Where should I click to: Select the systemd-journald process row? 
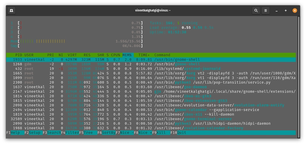coord(151,69)
